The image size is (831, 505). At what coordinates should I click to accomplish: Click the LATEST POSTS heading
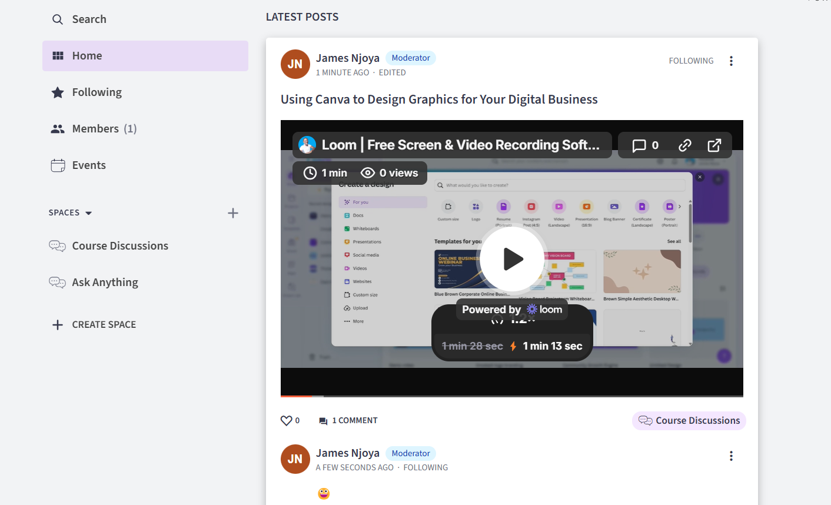tap(303, 17)
